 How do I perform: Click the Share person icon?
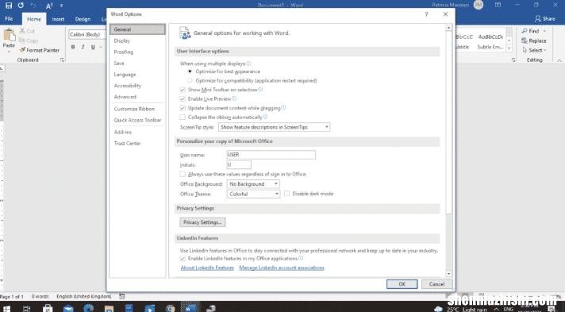tap(538, 18)
